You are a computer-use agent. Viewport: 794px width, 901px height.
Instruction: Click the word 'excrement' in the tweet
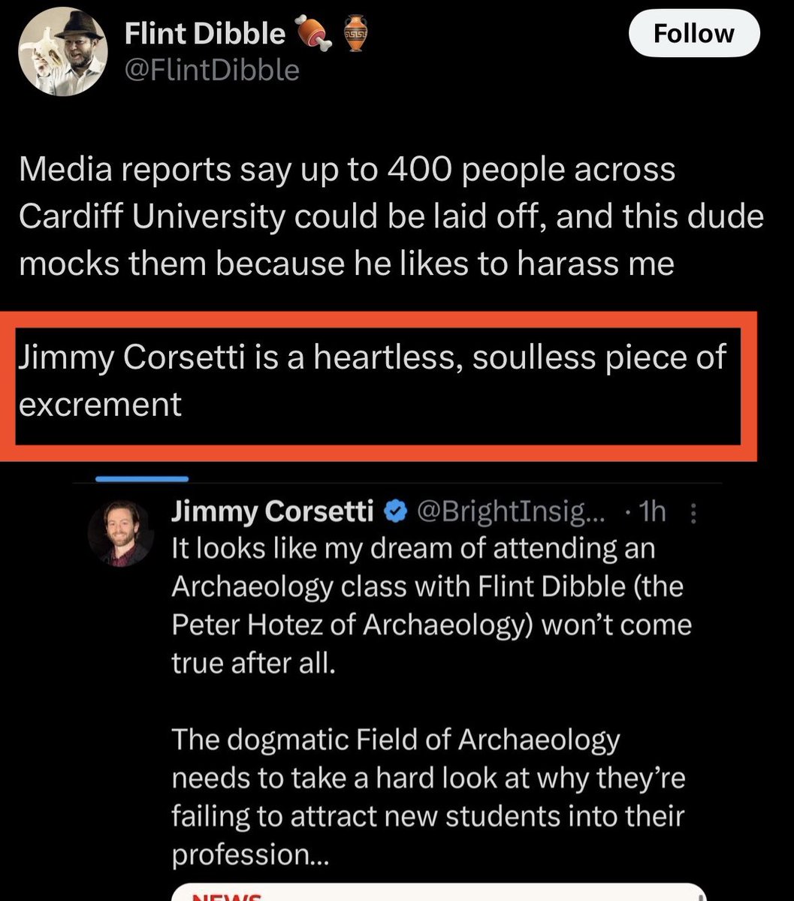[100, 405]
